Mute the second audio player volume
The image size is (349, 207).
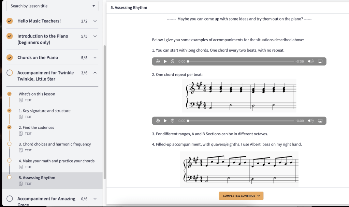tap(310, 121)
